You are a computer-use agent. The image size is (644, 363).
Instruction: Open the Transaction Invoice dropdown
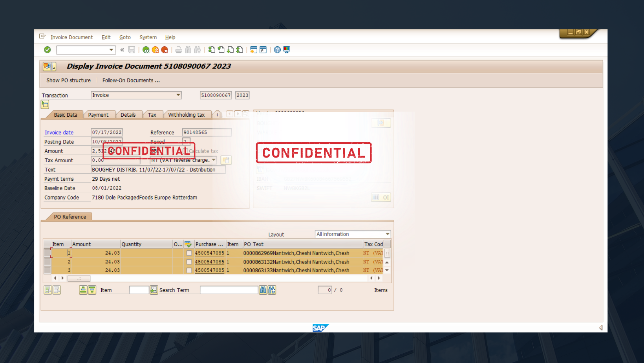[178, 95]
